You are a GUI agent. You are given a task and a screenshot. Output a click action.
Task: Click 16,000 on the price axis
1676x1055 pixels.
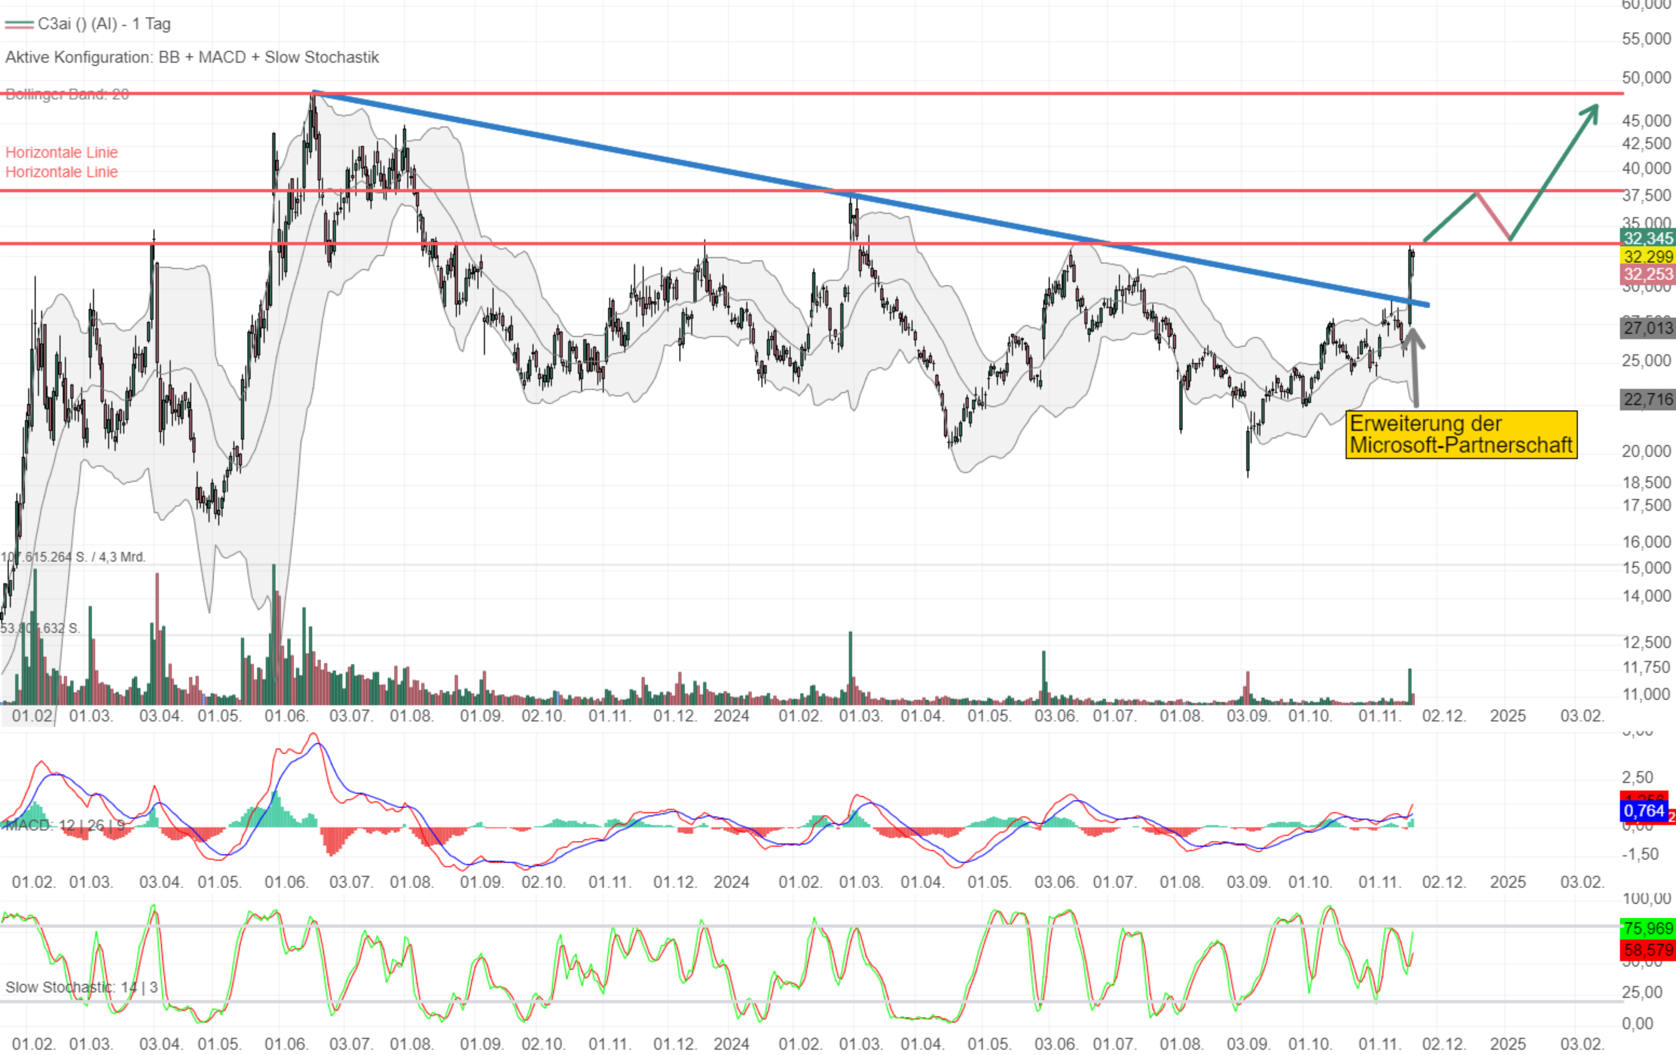pyautogui.click(x=1646, y=542)
